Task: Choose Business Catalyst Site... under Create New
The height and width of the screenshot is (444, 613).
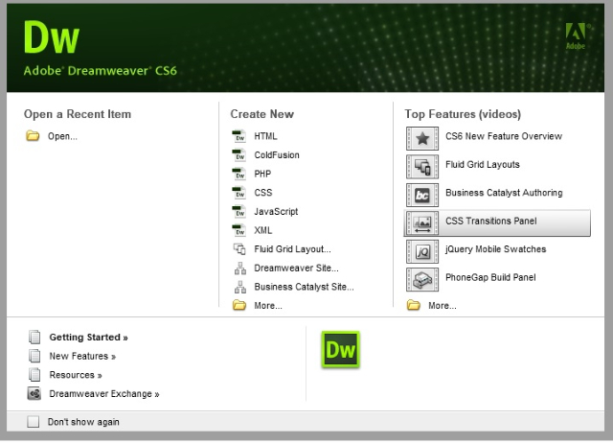Action: point(304,287)
